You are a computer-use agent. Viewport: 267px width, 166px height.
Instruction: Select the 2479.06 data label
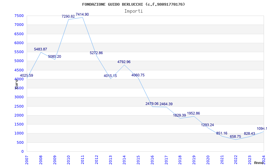tap(152, 104)
